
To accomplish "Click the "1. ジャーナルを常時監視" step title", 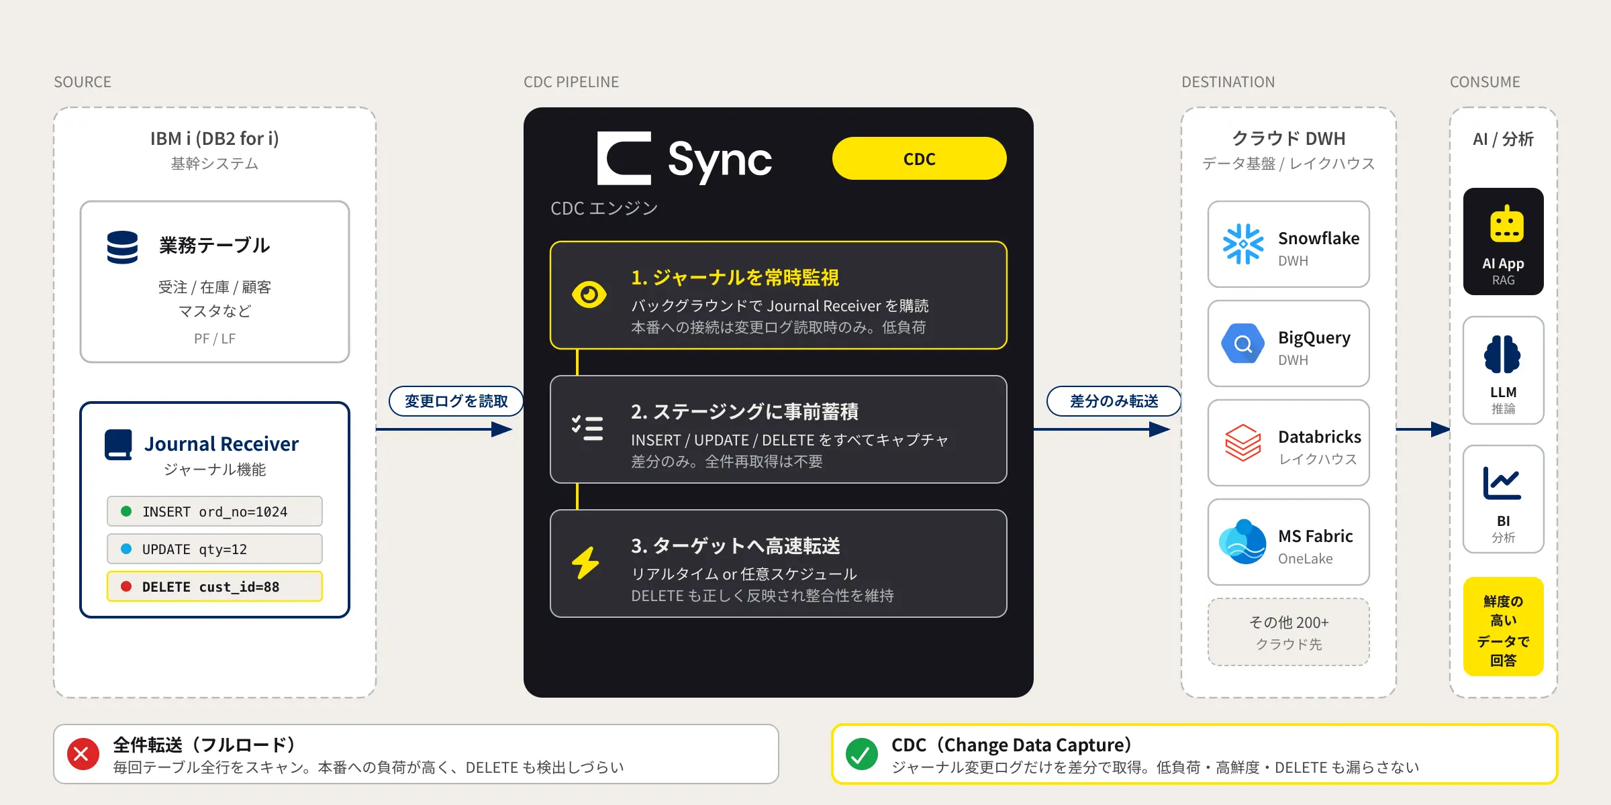I will tap(735, 277).
